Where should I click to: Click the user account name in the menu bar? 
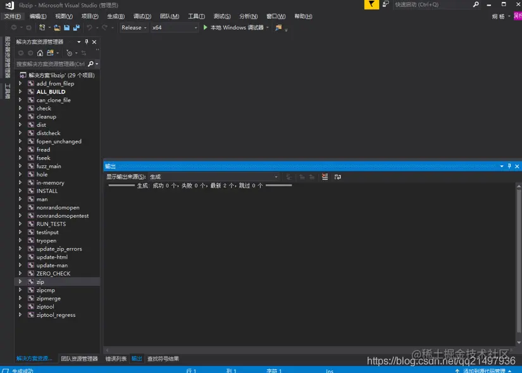498,16
